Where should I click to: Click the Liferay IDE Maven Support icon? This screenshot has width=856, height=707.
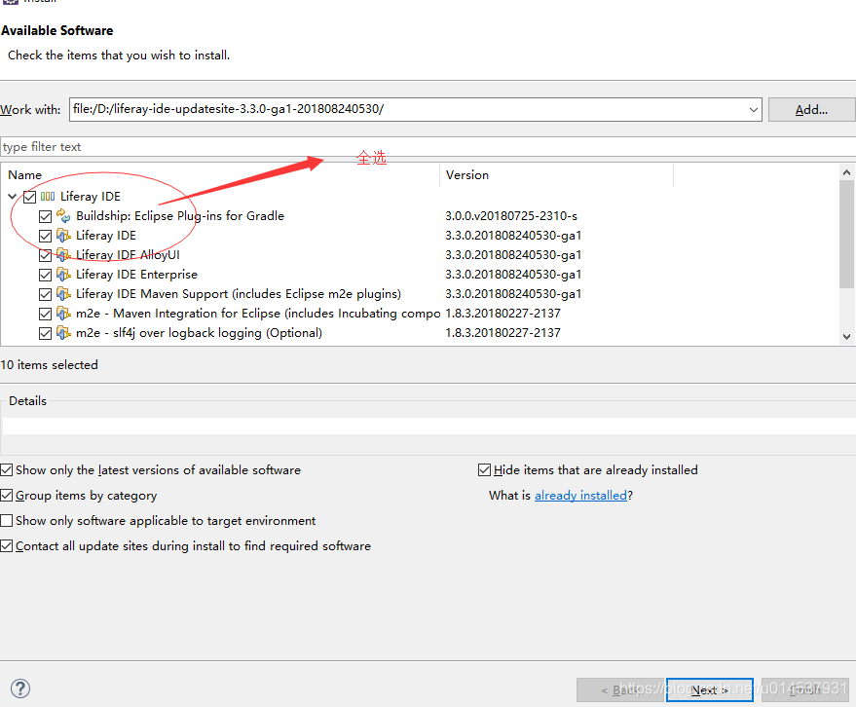point(63,294)
